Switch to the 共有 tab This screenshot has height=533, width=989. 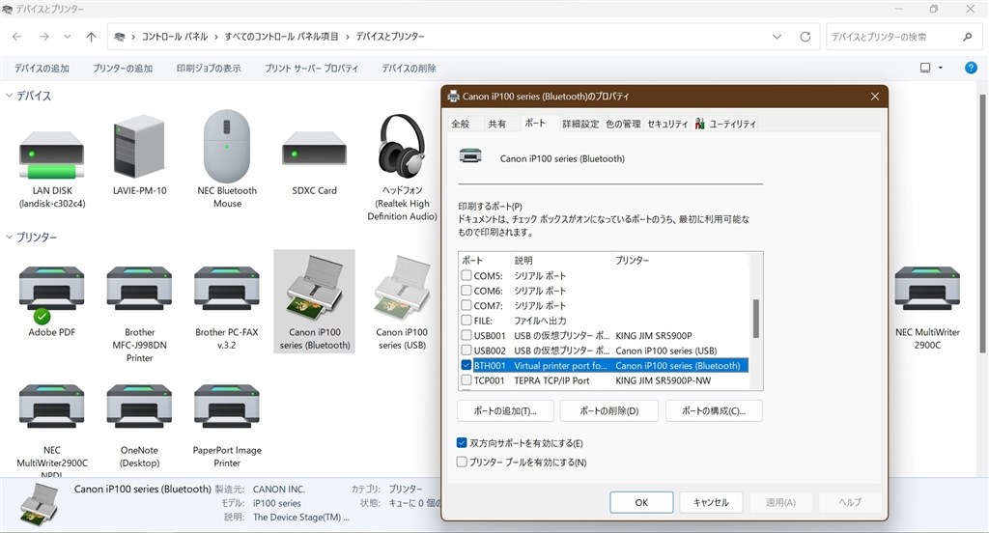(x=497, y=124)
